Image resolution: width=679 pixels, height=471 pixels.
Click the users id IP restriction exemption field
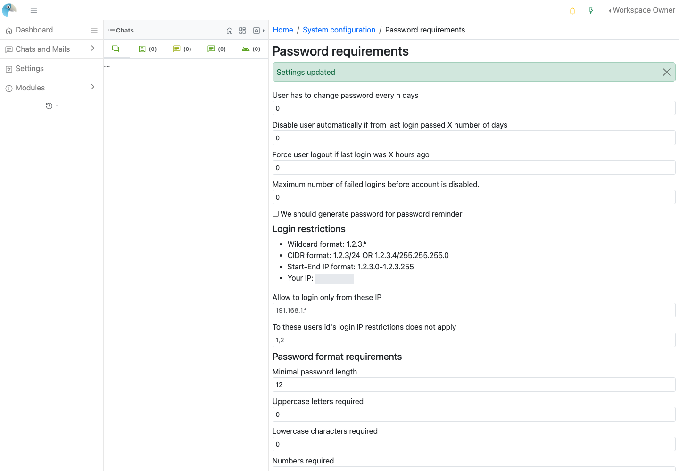pyautogui.click(x=474, y=340)
